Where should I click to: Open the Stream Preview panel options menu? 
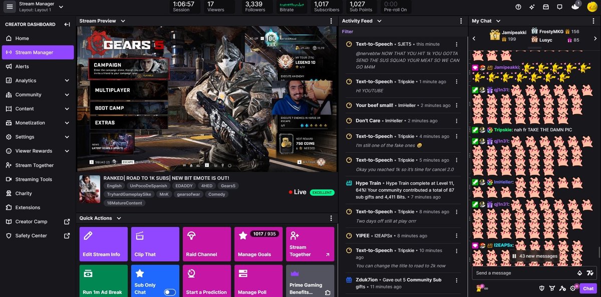331,21
